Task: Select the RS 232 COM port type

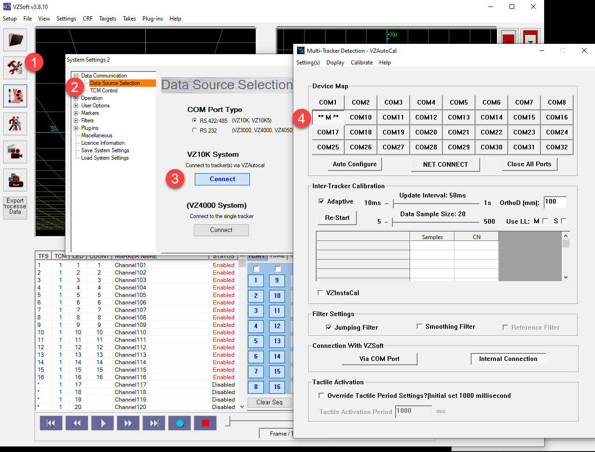Action: tap(194, 131)
